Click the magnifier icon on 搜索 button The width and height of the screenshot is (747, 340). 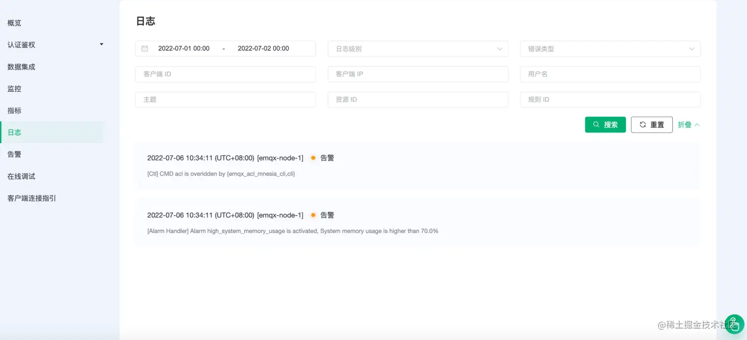pyautogui.click(x=596, y=125)
